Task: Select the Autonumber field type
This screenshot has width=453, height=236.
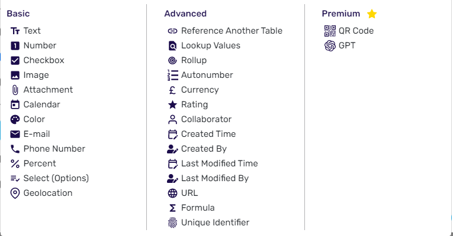Action: 200,75
